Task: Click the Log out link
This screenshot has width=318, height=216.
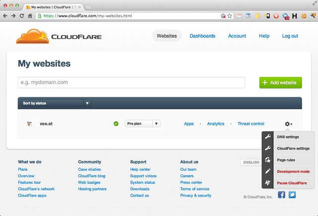Action: click(290, 36)
